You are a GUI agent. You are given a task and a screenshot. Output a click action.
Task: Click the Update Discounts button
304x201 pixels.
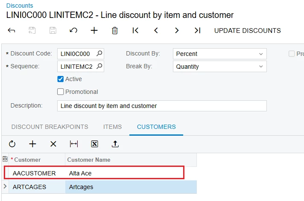coord(247,31)
